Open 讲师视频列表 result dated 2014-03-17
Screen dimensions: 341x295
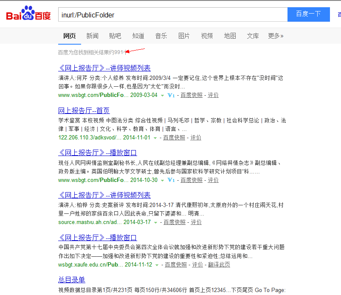point(104,195)
